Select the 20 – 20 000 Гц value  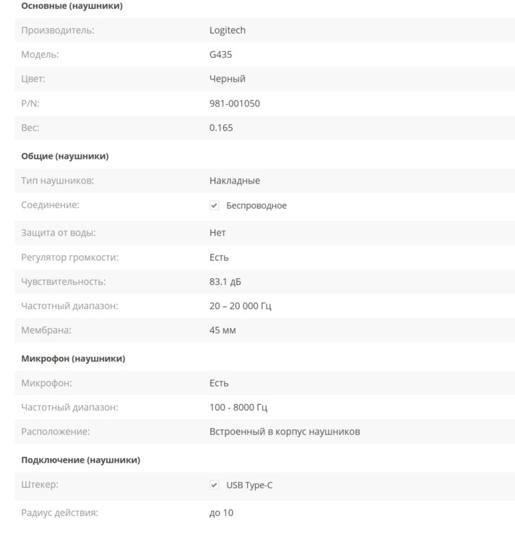241,306
